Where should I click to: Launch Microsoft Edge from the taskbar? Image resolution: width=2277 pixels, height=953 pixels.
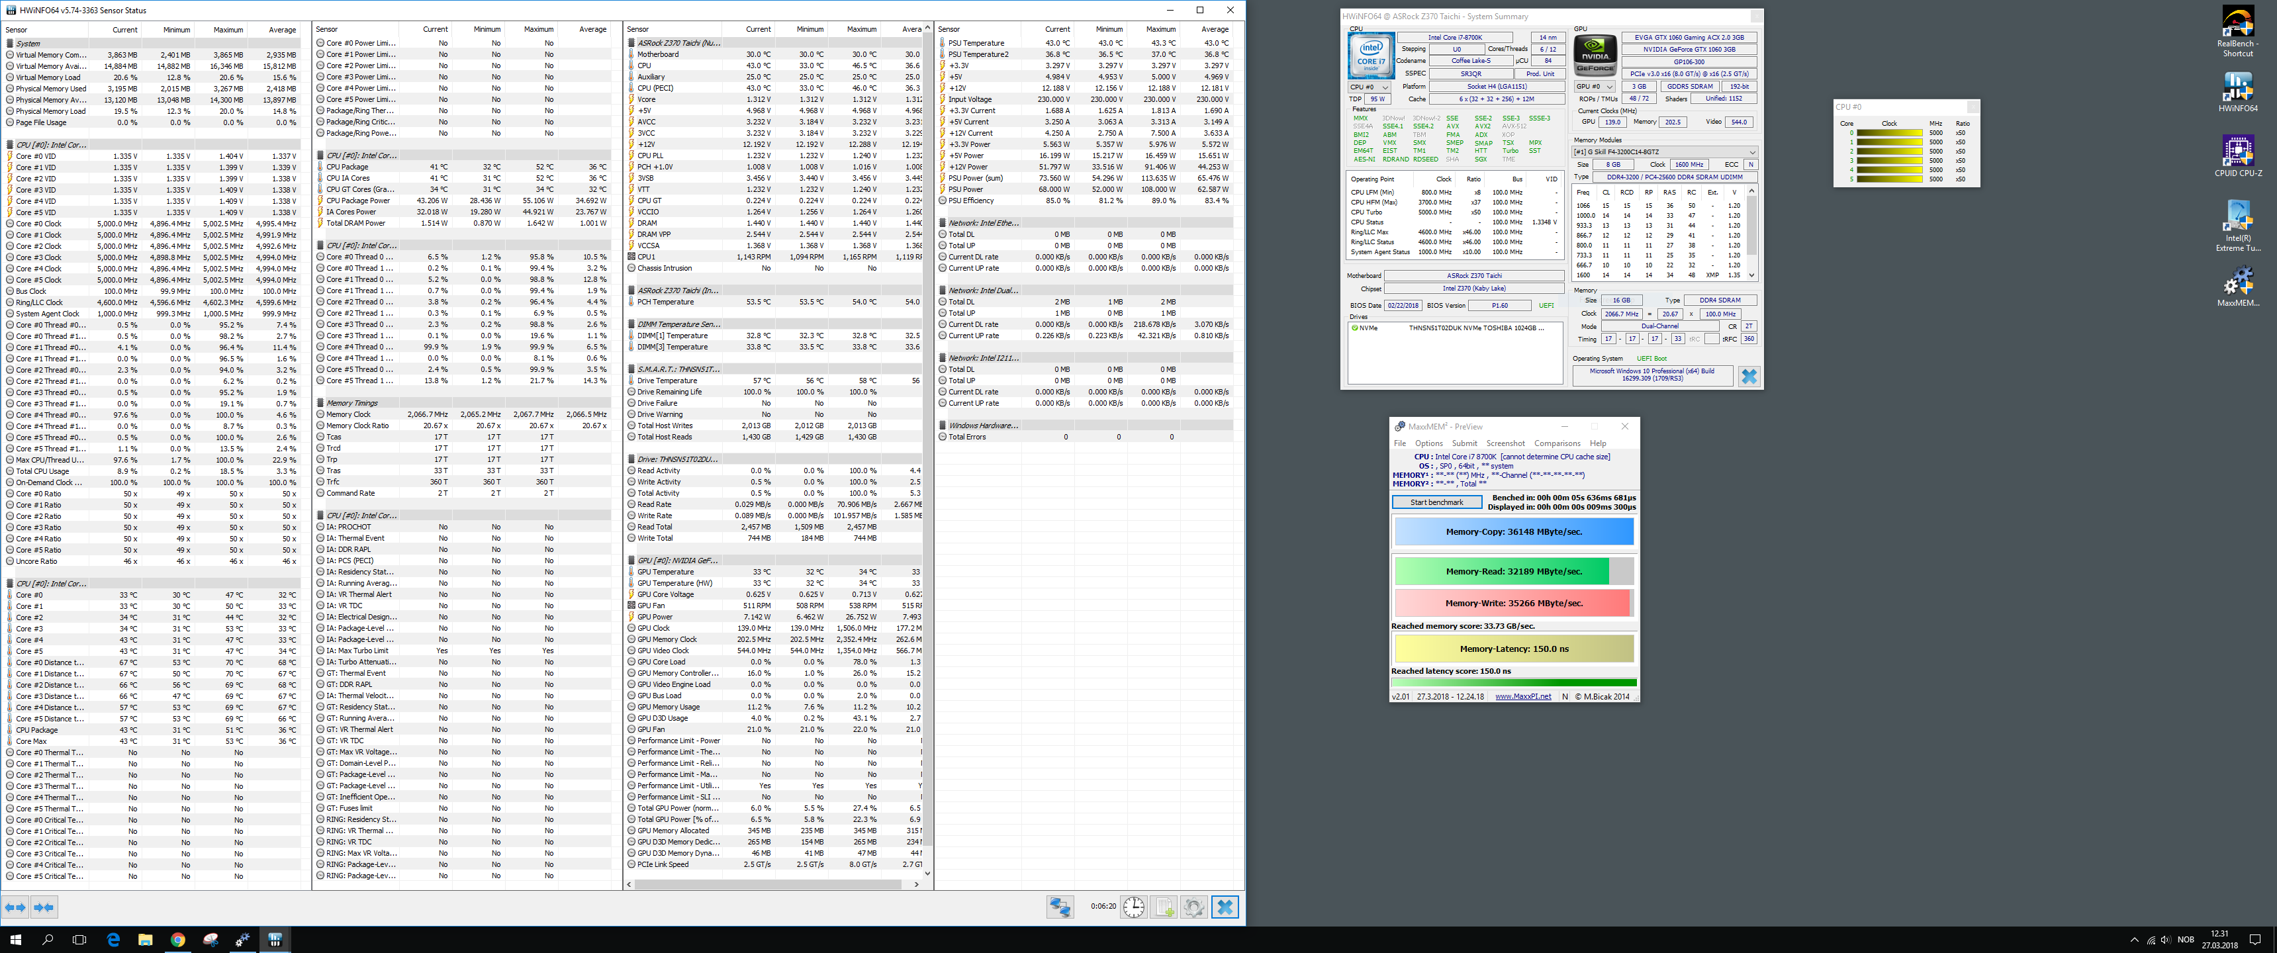point(113,940)
